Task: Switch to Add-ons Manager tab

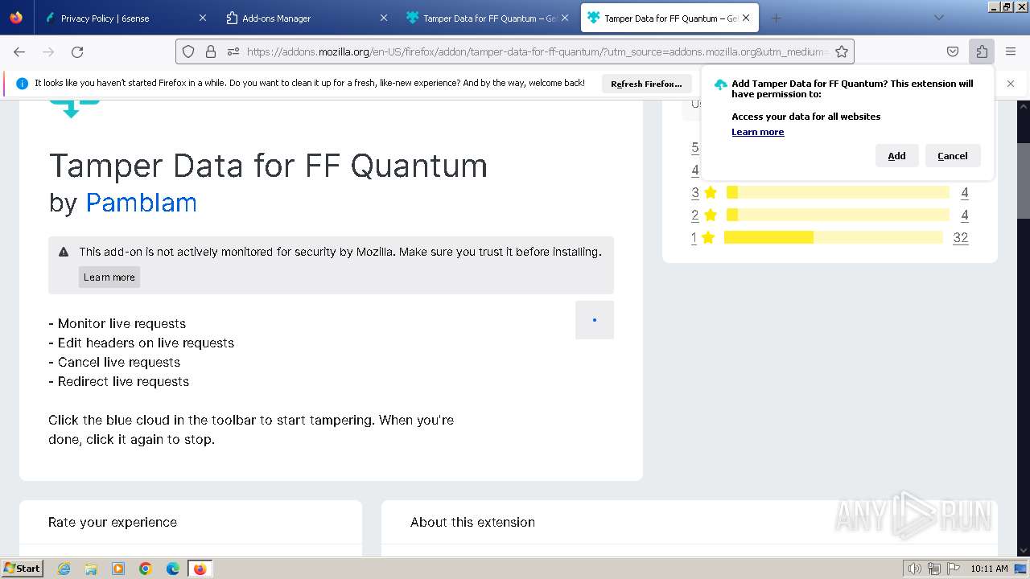Action: tap(306, 18)
